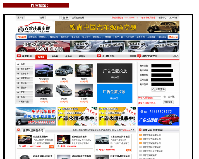Click the bullet icon next to 其他
Viewport: 199px width, 159px height.
(x=18, y=97)
